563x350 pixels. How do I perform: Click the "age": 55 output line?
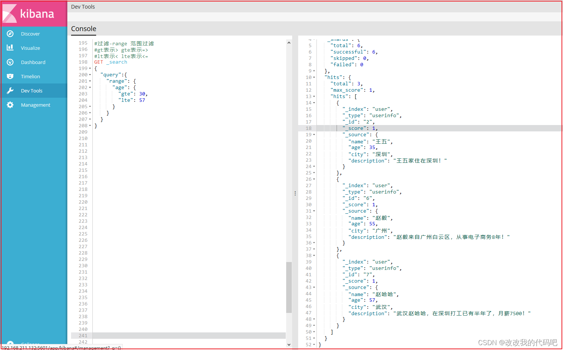tap(363, 224)
